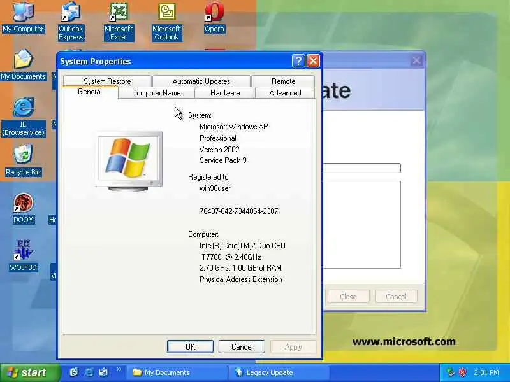Open the Recycle Bin icon
510x382 pixels.
coord(23,160)
